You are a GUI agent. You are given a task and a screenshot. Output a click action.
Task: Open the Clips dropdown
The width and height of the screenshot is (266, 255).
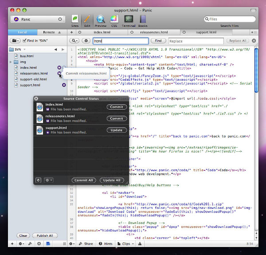coord(125,244)
